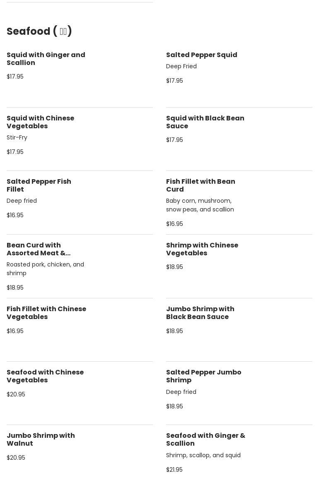Click the $21.95 price
Image resolution: width=319 pixels, height=480 pixels.
(174, 470)
